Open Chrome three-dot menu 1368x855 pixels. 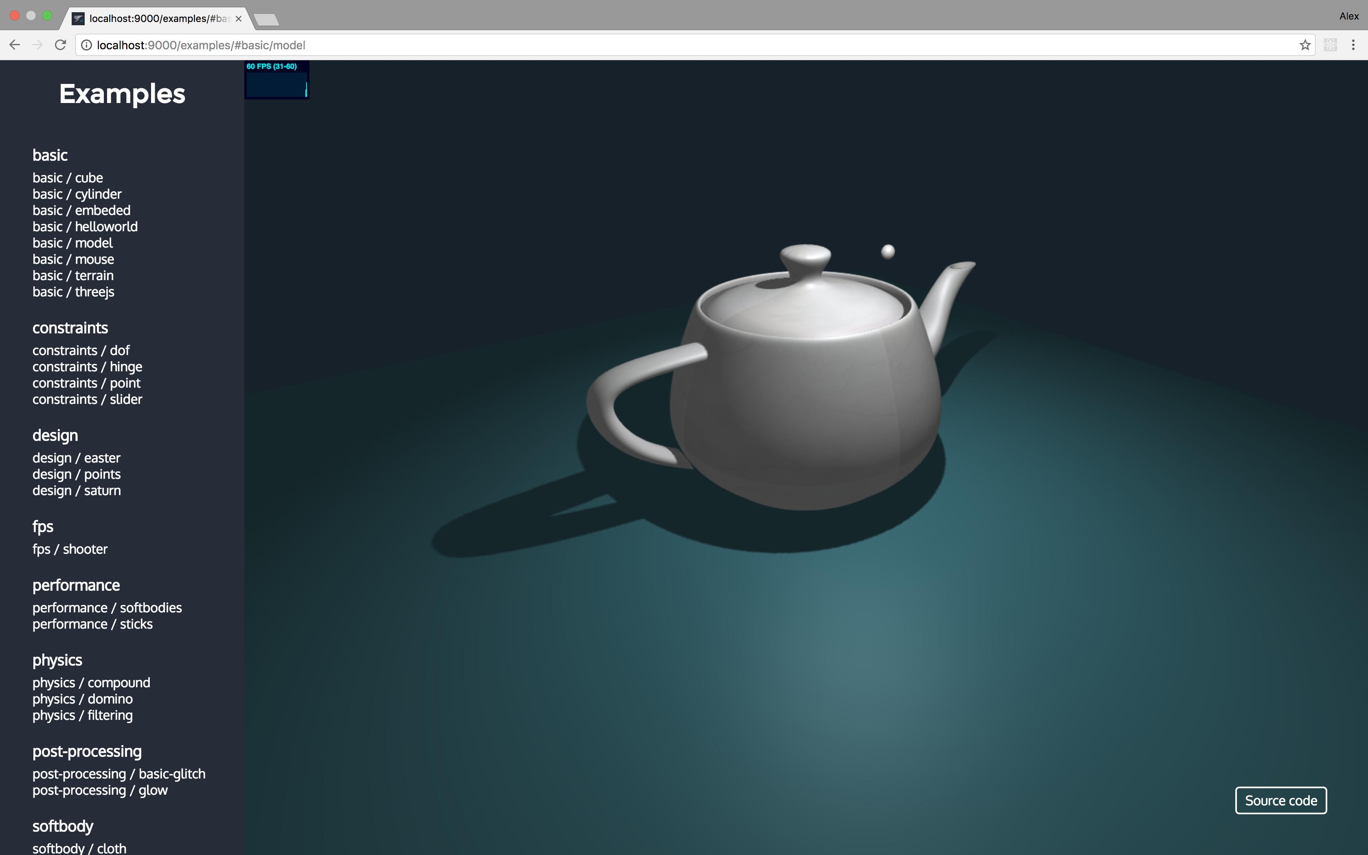[1353, 45]
